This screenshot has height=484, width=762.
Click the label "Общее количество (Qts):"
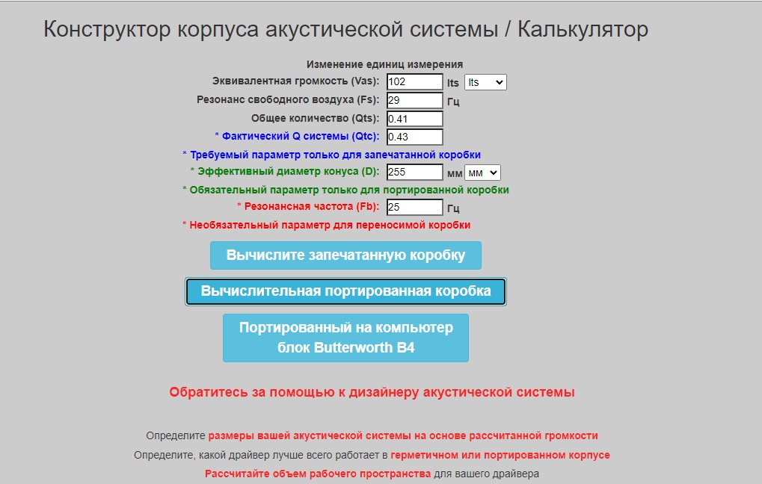pos(315,119)
